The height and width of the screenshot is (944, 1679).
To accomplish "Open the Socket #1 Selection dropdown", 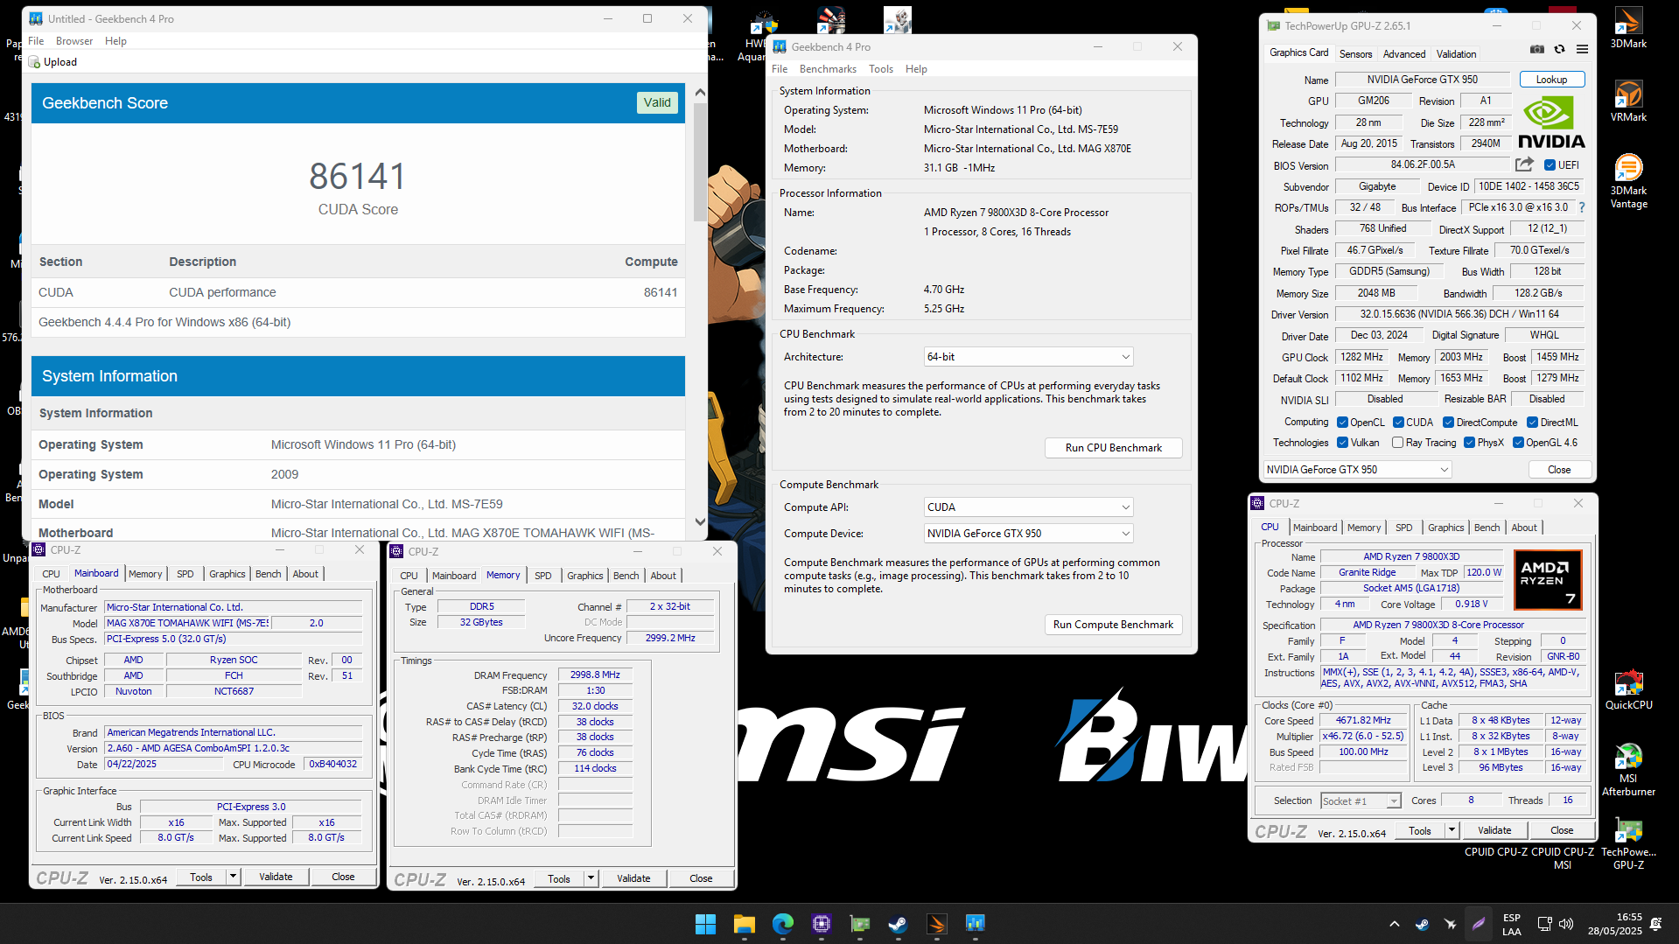I will [x=1361, y=801].
